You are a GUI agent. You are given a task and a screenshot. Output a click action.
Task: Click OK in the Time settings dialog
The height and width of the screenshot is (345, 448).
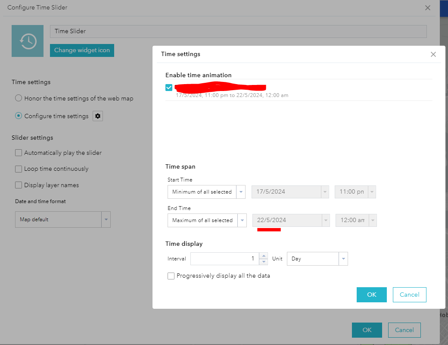(x=371, y=295)
